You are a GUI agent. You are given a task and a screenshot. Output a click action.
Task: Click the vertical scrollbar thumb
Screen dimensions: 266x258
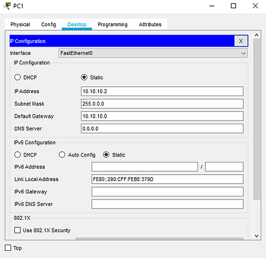[256, 119]
